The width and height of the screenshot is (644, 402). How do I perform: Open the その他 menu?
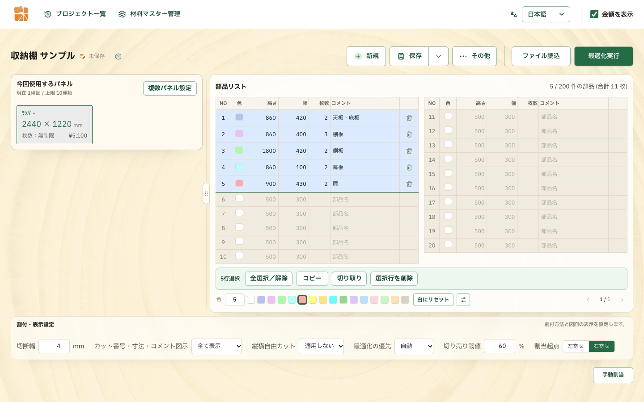coord(475,56)
